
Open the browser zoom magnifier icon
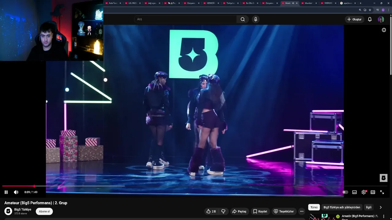click(x=360, y=10)
